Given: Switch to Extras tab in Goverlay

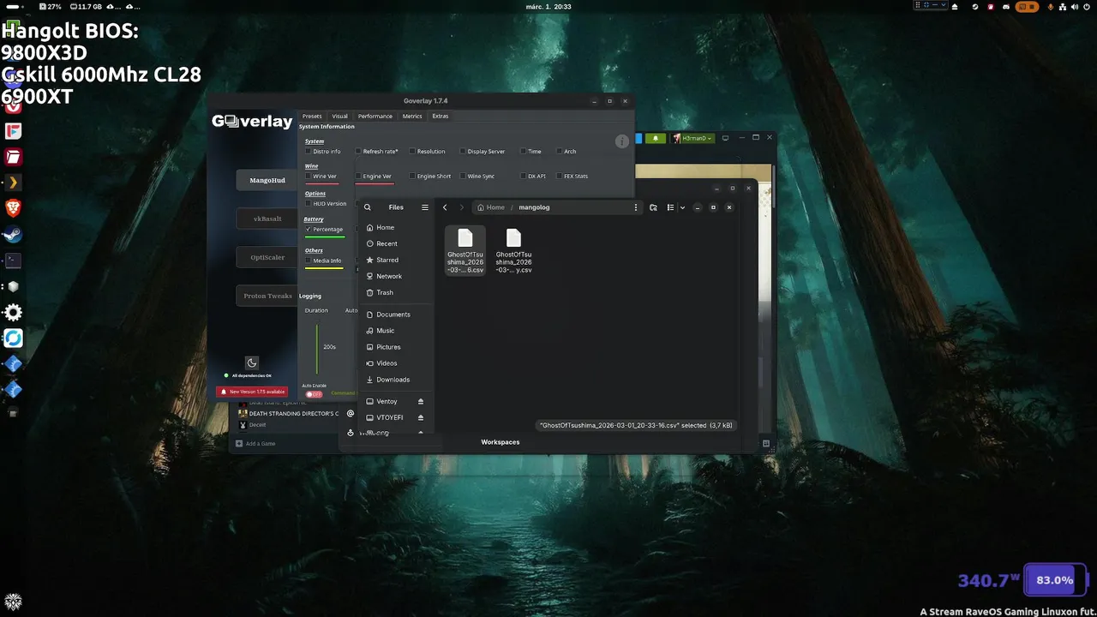Looking at the screenshot, I should [x=440, y=116].
